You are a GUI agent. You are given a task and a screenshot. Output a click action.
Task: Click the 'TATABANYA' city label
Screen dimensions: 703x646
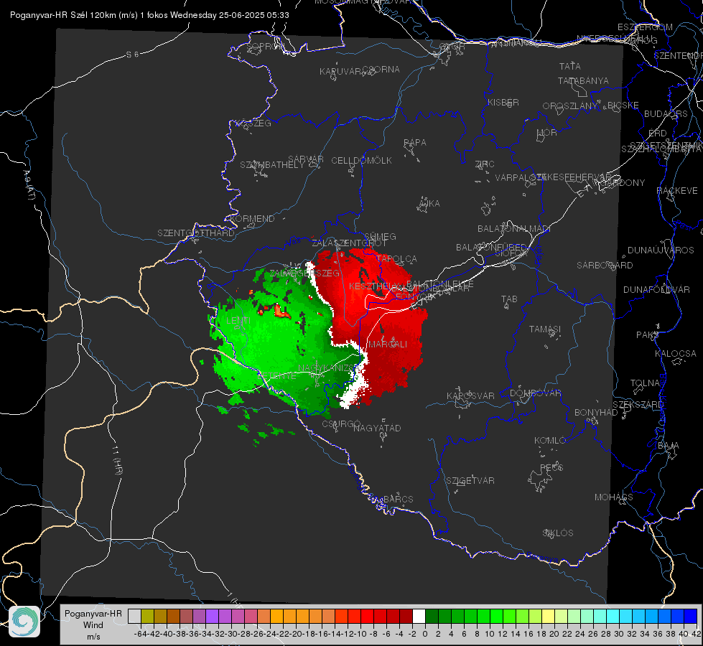(x=583, y=80)
